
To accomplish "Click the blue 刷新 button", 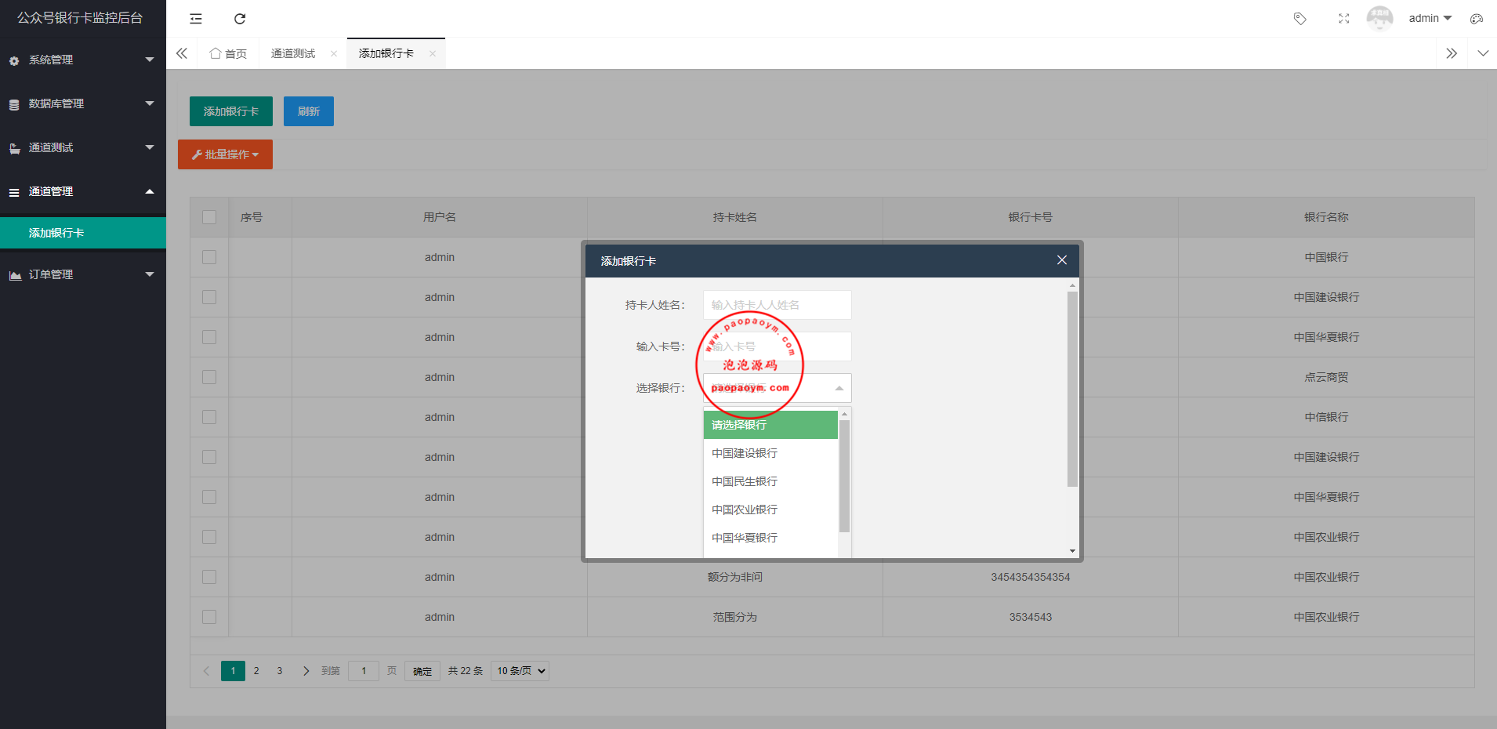I will tap(308, 111).
